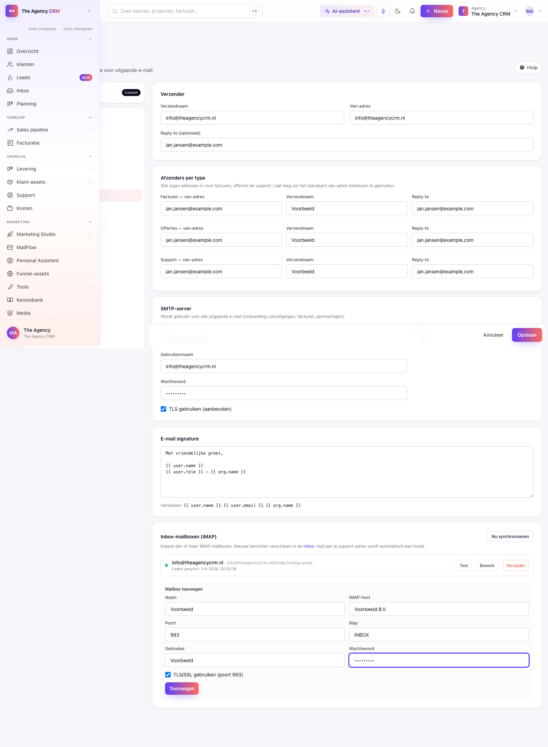Follow the Inbox link in IMAP description
This screenshot has height=747, width=548.
(309, 546)
